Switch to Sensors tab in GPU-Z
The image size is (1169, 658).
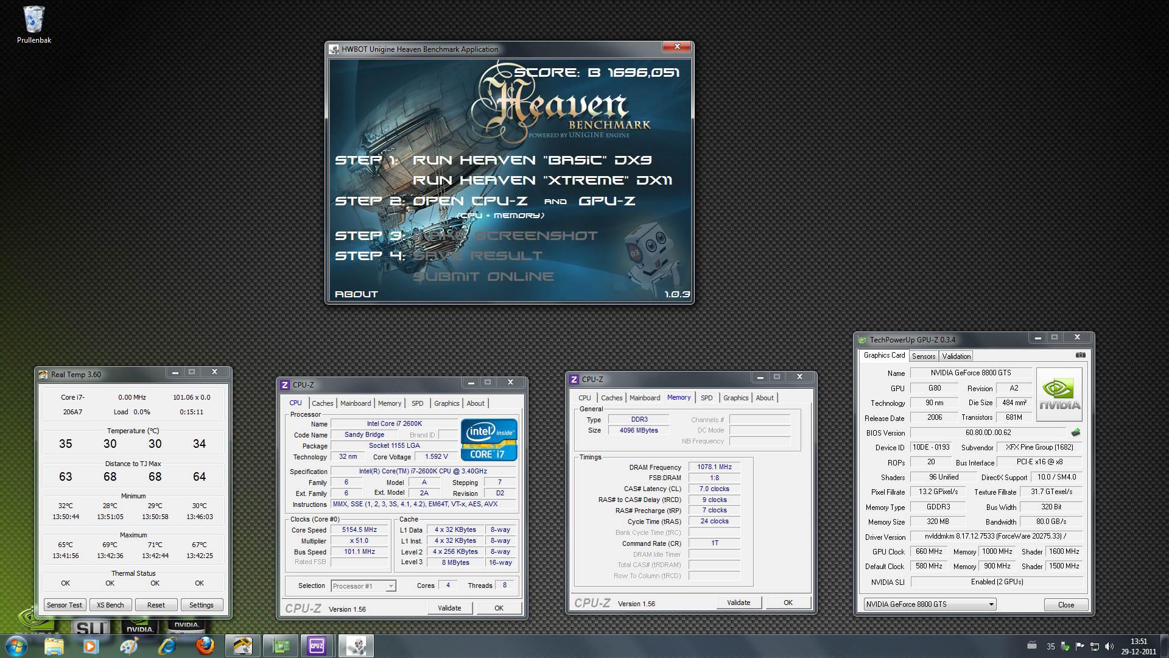click(x=923, y=356)
